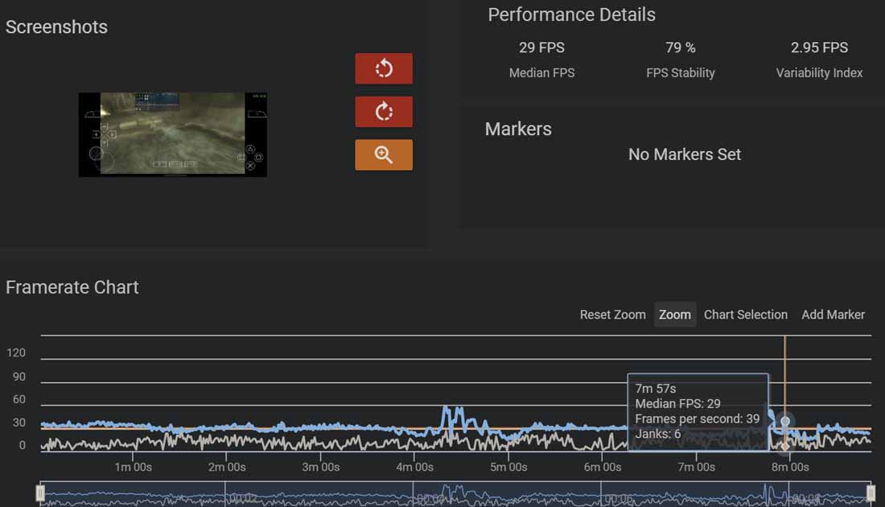This screenshot has width=885, height=507.
Task: Open the game screenshot thumbnail
Action: (x=172, y=134)
